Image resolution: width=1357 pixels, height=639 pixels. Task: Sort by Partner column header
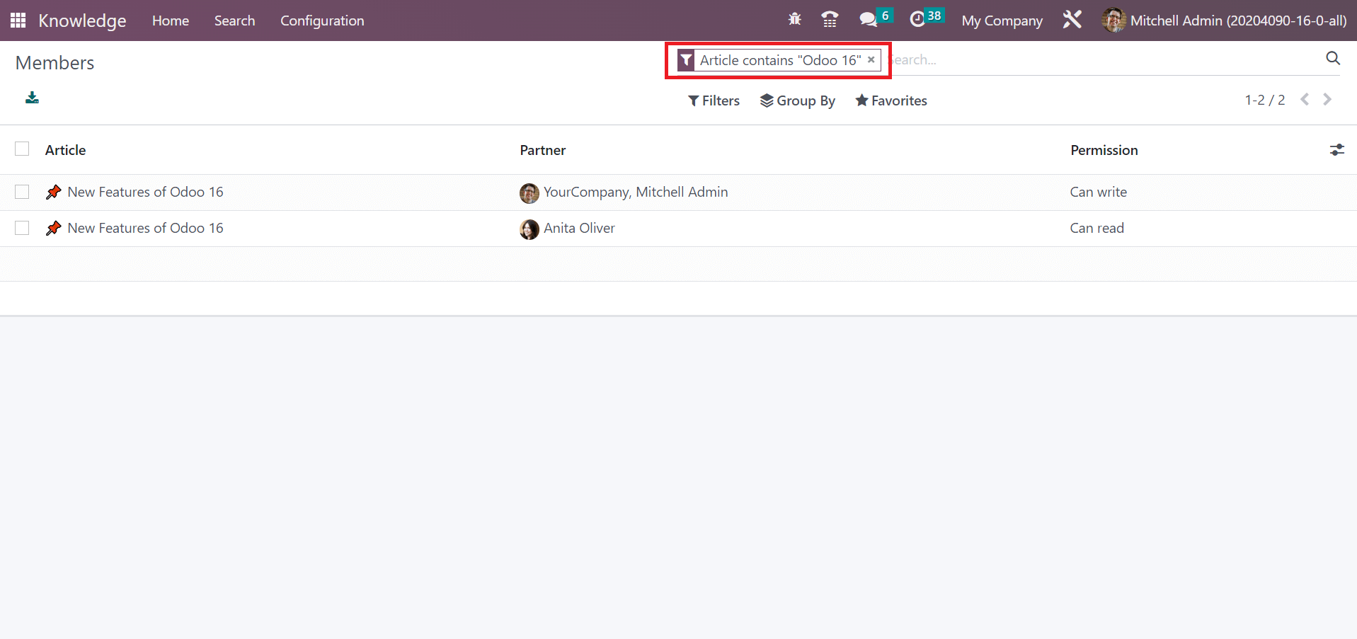coord(543,150)
